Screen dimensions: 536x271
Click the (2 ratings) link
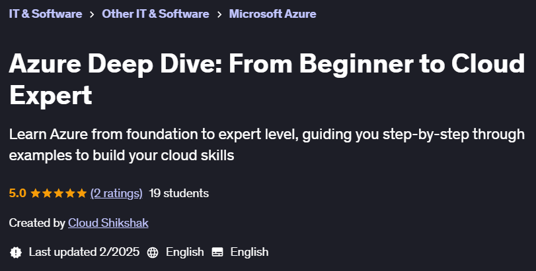click(x=116, y=194)
